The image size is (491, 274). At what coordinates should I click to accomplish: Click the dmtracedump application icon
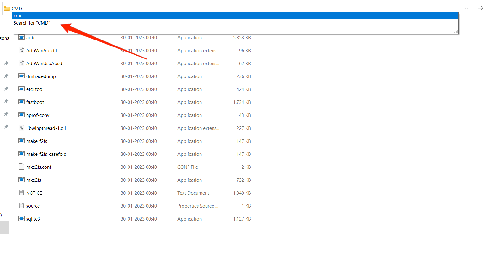[x=21, y=76]
